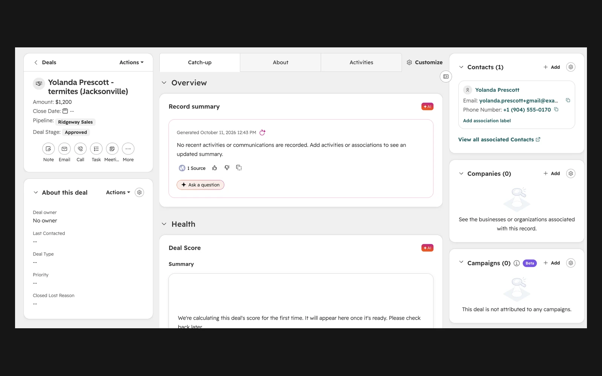Refresh the generated record summary
Image resolution: width=602 pixels, height=376 pixels.
263,132
